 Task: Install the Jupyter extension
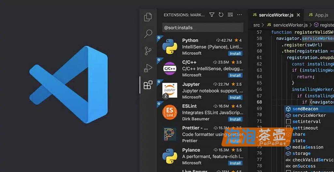(235, 97)
